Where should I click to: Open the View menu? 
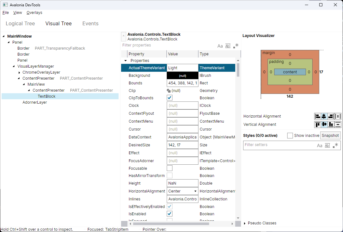pos(17,13)
